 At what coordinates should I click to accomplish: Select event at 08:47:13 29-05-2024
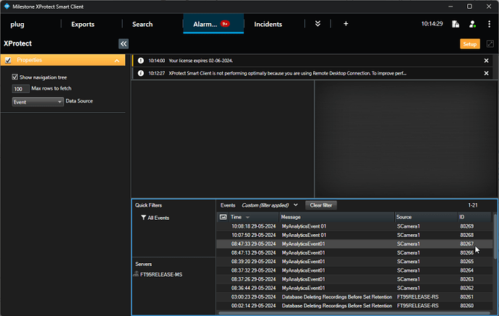coord(354,252)
